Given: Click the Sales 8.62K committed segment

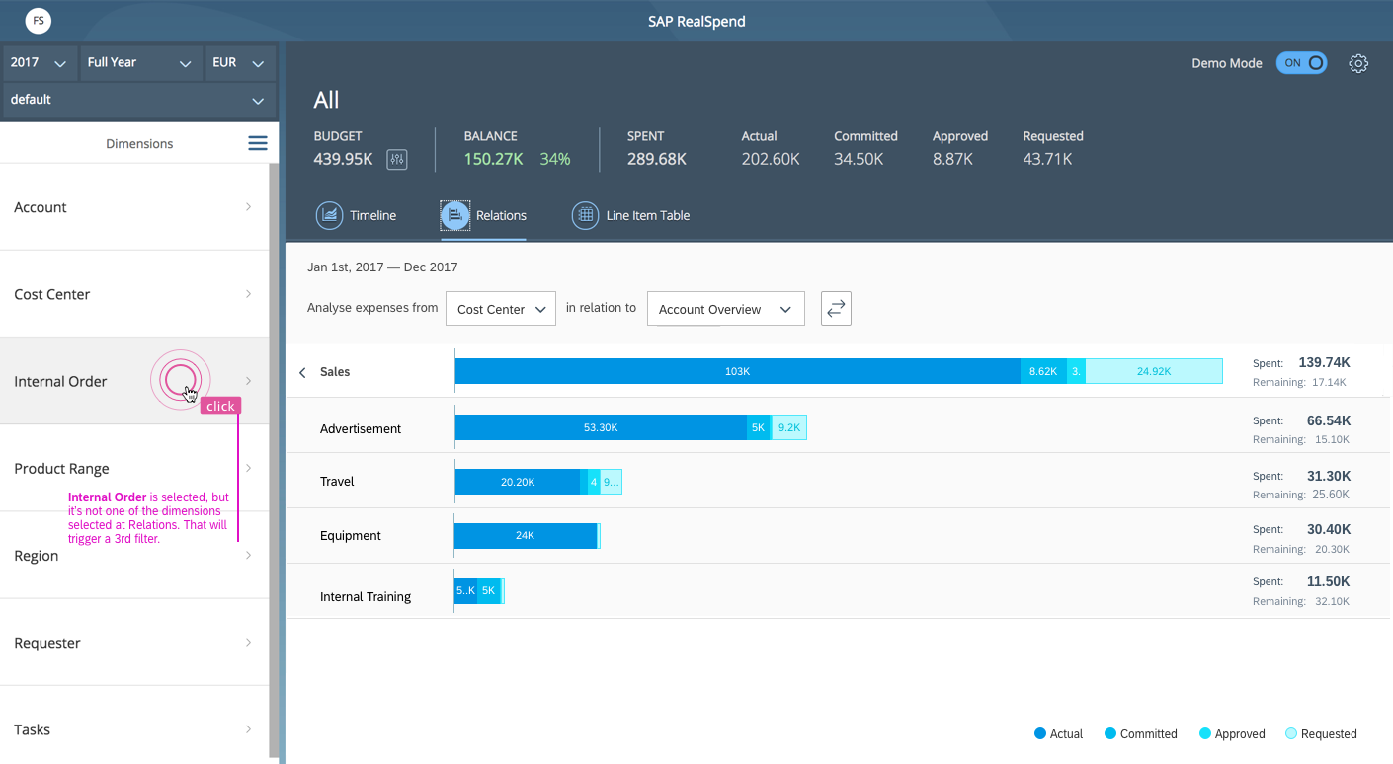Looking at the screenshot, I should click(1043, 371).
